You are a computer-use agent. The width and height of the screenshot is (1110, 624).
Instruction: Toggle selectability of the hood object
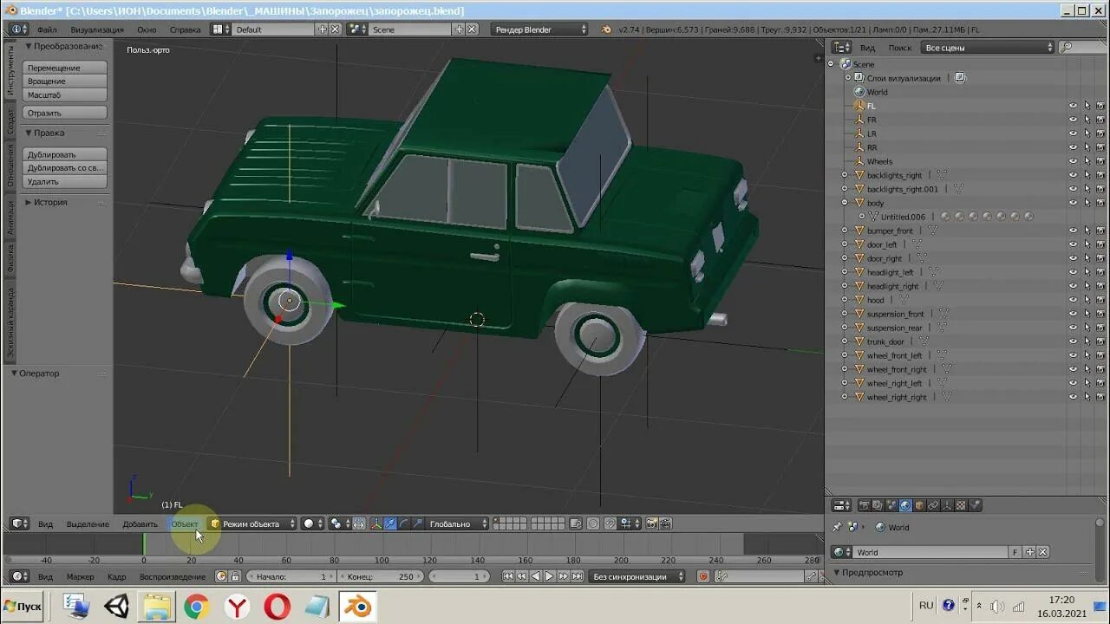pyautogui.click(x=1087, y=300)
